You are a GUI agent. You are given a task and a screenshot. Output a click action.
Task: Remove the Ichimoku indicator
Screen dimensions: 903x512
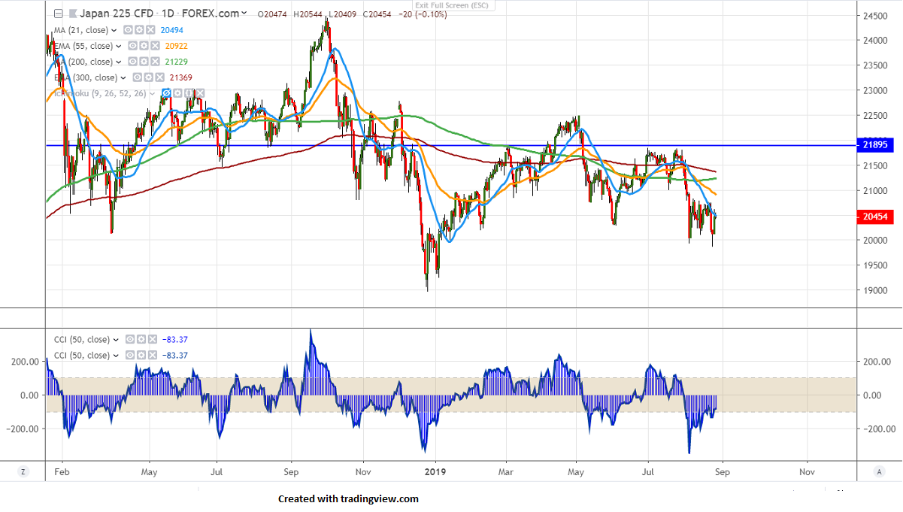point(199,93)
